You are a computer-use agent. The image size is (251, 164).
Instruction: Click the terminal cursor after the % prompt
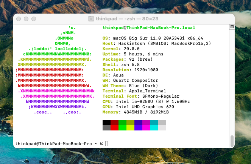pos(107,144)
